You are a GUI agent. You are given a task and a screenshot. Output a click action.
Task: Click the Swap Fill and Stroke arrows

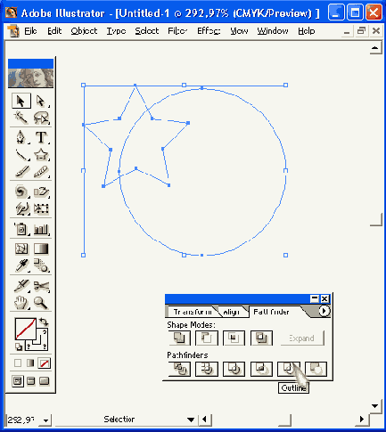tap(44, 322)
